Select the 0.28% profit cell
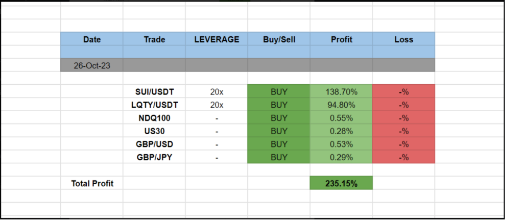523x222 pixels. click(341, 131)
